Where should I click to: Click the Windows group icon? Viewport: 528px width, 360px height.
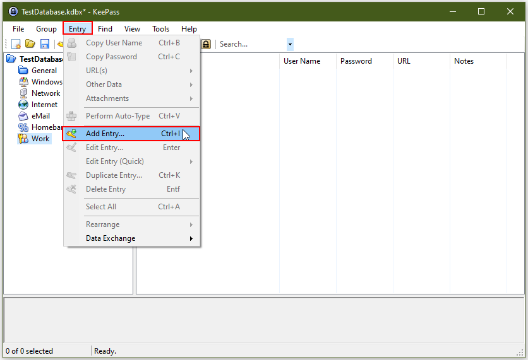(23, 82)
